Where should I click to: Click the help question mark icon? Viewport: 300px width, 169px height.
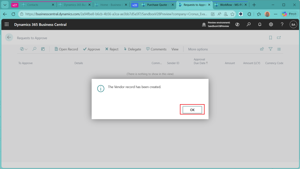click(282, 25)
